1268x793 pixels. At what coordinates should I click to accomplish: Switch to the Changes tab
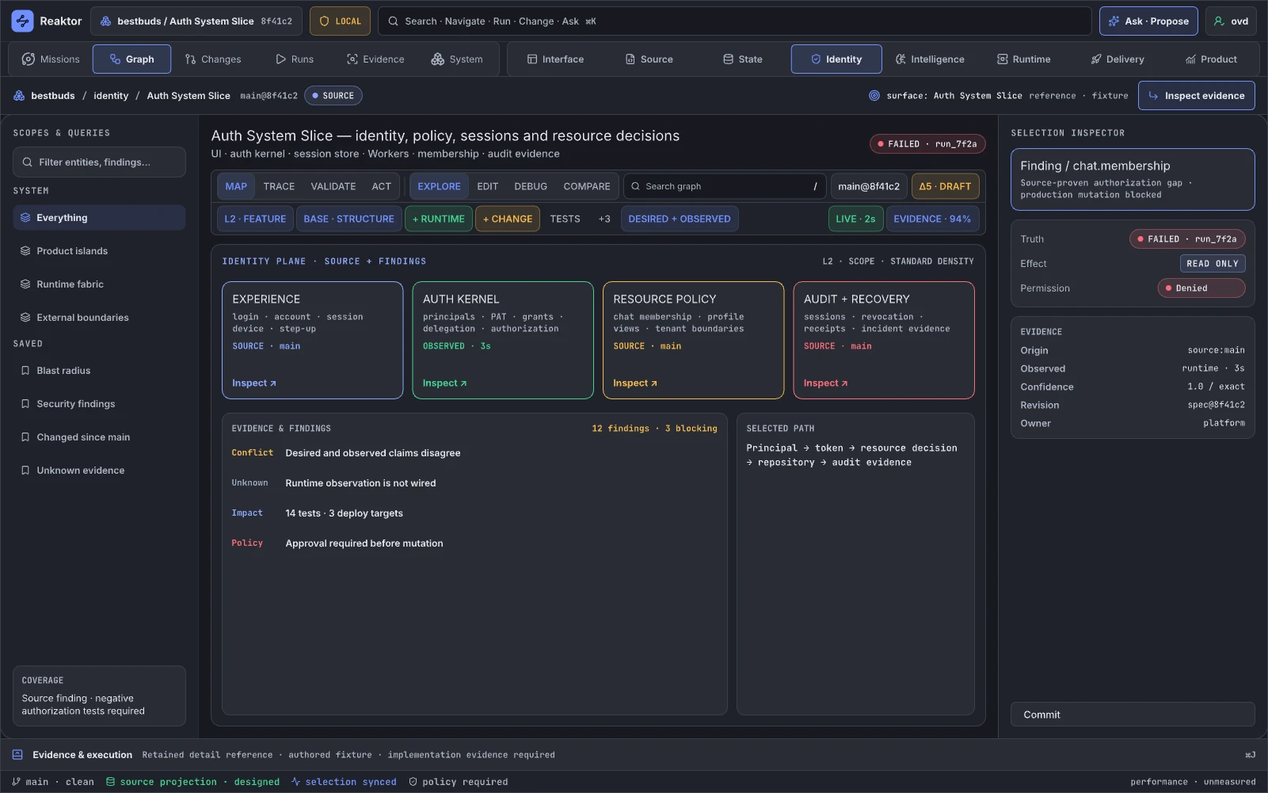[x=213, y=59]
